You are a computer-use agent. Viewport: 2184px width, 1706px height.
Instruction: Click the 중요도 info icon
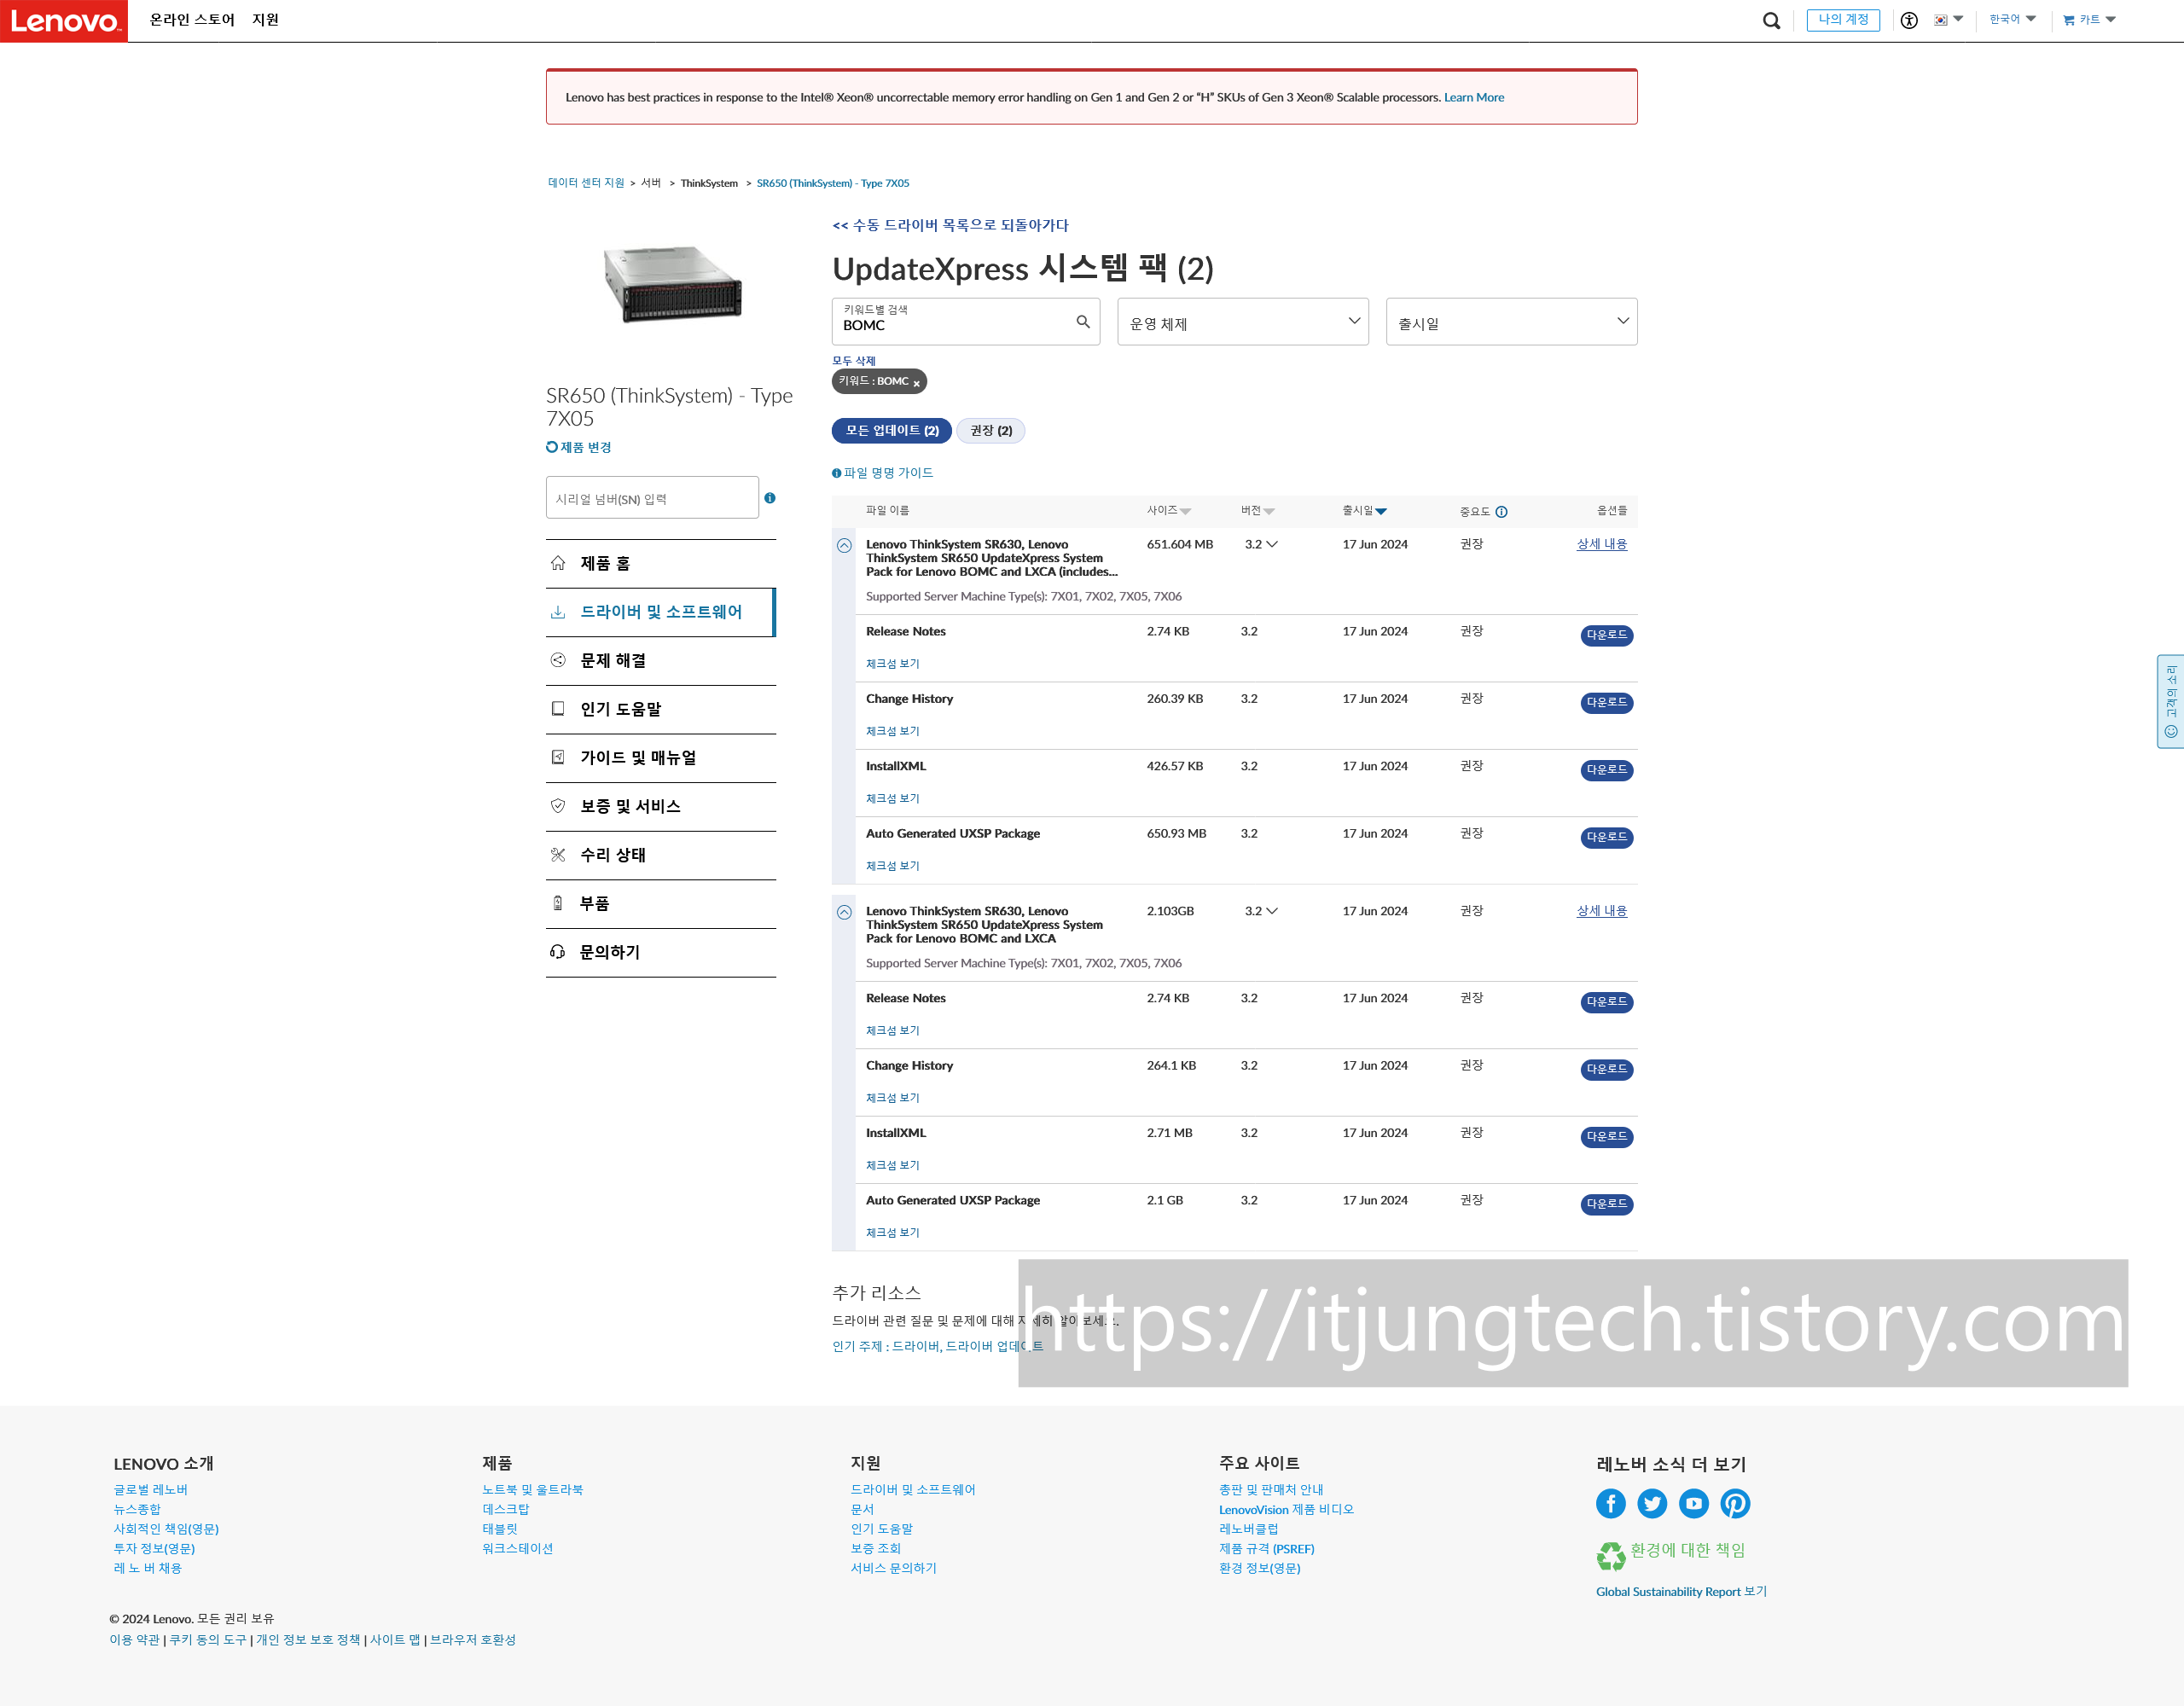(1501, 512)
